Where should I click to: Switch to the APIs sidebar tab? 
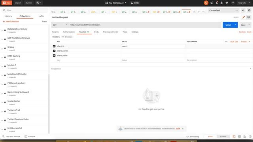coord(42,16)
